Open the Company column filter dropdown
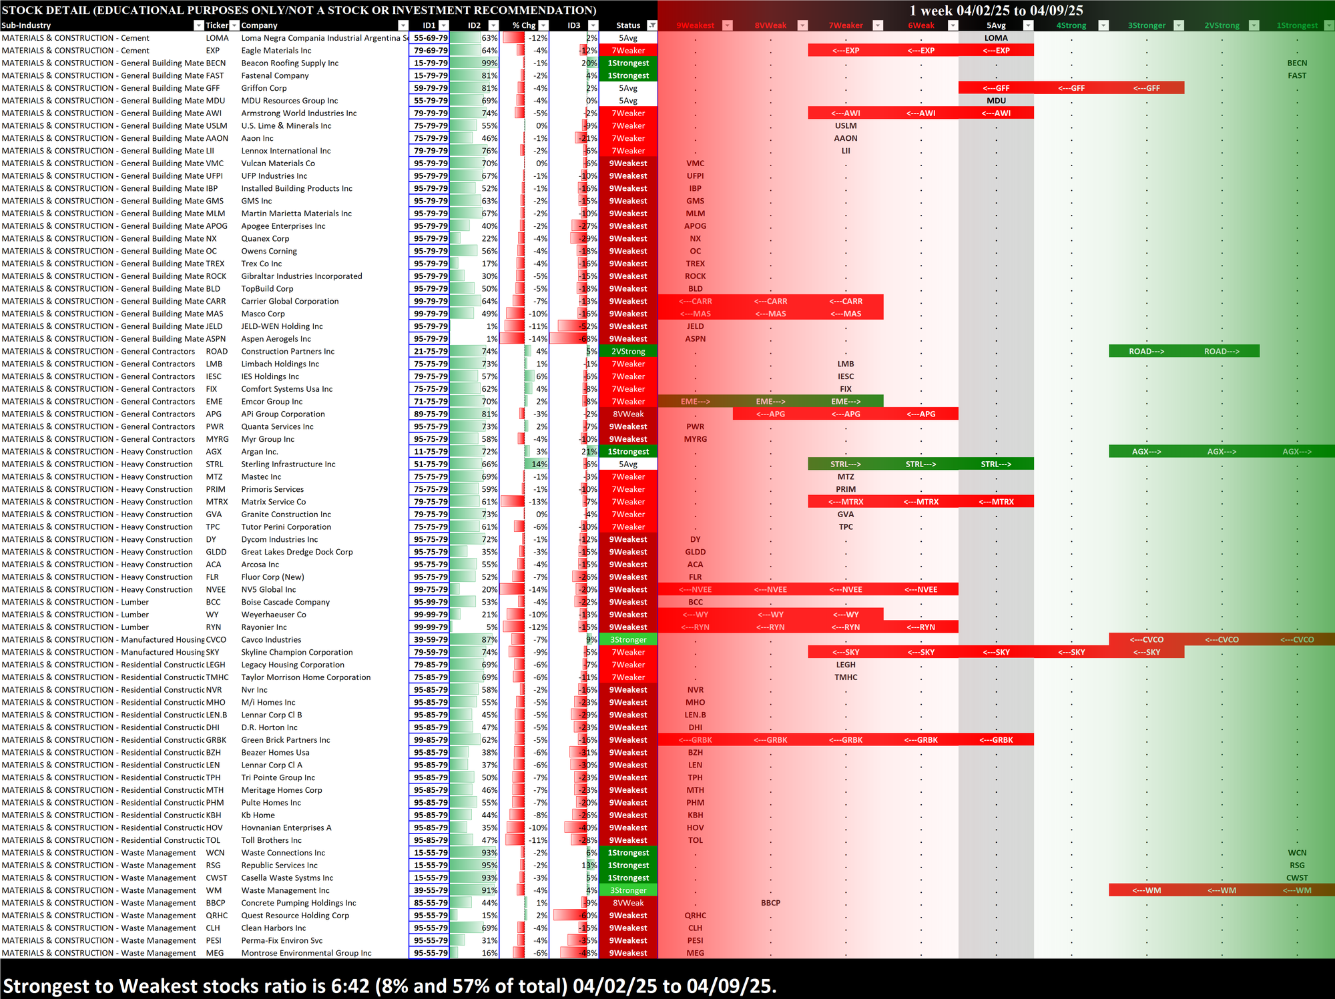1335x999 pixels. pos(403,25)
